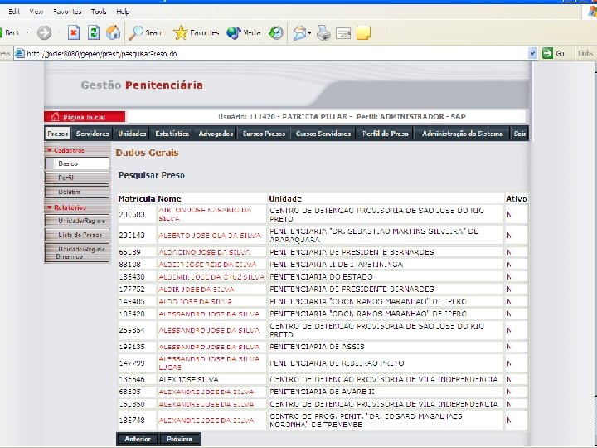
Task: Click the Ativo column header
Action: tap(517, 198)
